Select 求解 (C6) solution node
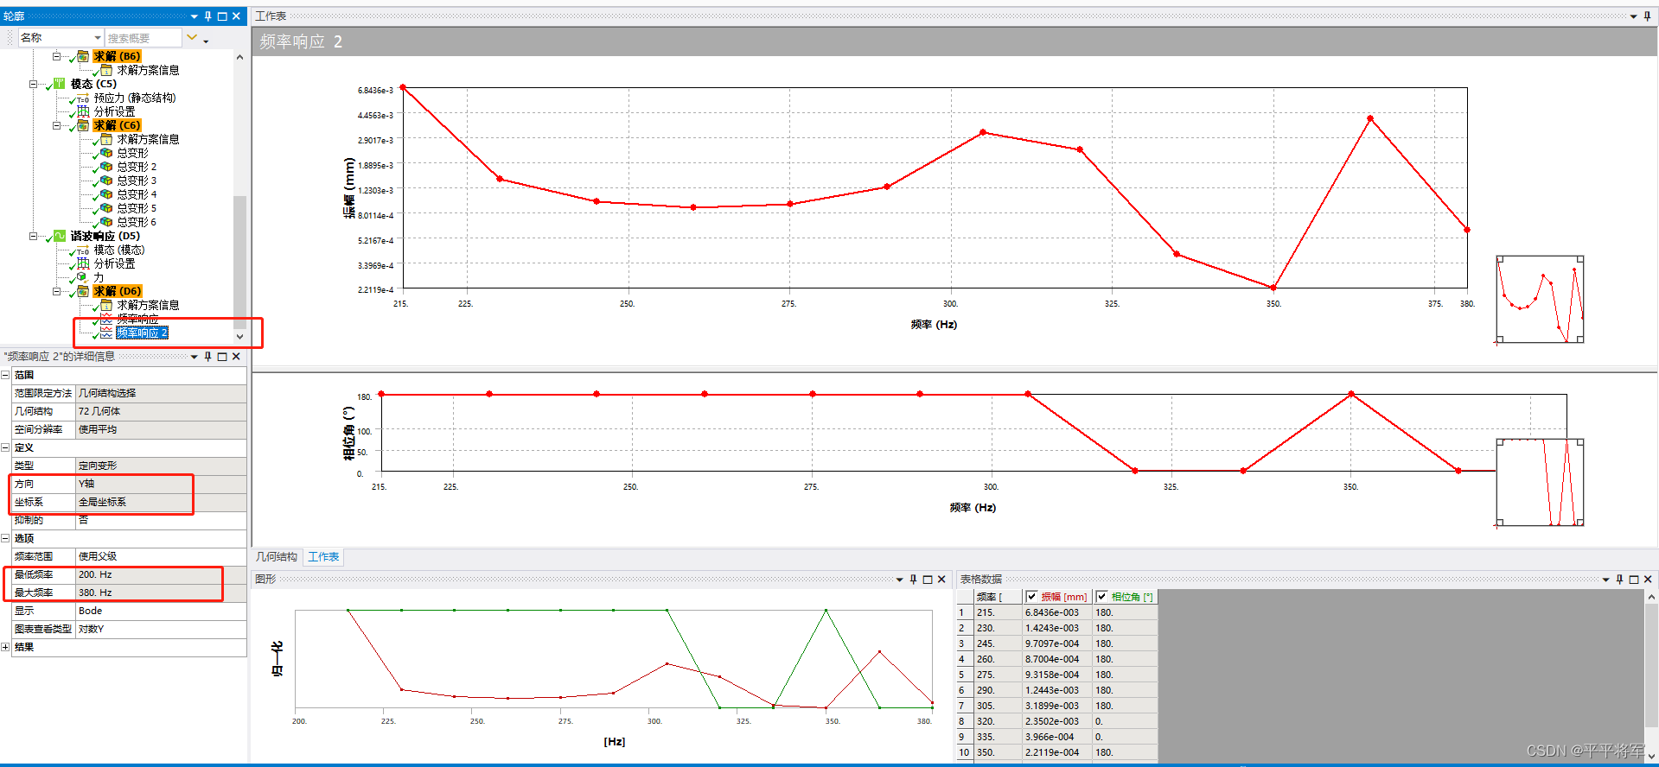The height and width of the screenshot is (767, 1659). (117, 125)
